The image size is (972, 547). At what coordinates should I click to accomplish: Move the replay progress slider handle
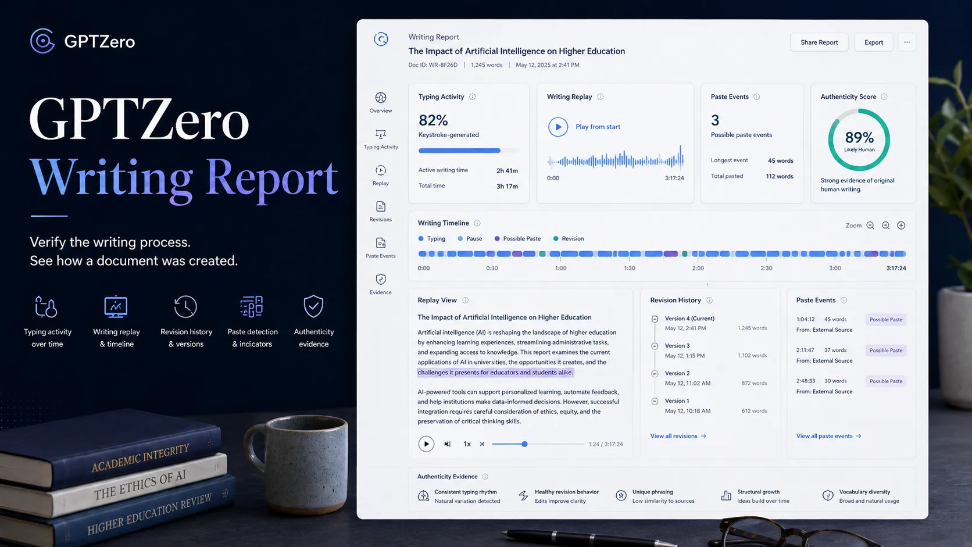(x=524, y=444)
